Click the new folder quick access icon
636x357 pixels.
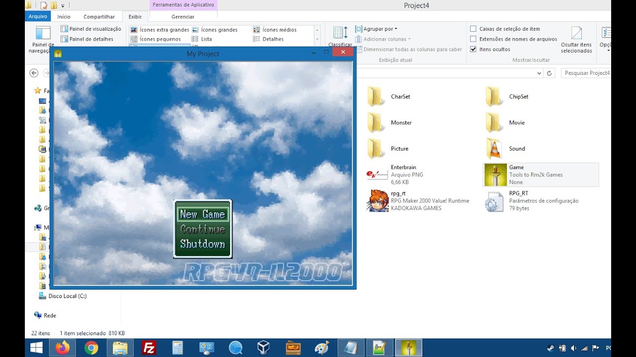(54, 6)
